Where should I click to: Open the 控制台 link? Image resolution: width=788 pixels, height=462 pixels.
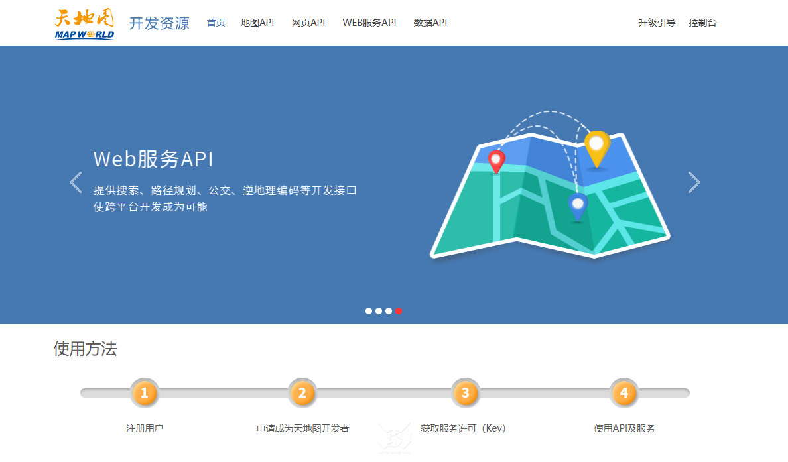[x=702, y=23]
